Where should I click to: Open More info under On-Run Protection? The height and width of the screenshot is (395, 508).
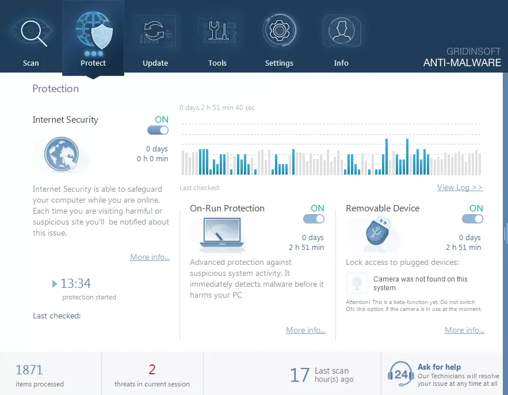[305, 330]
